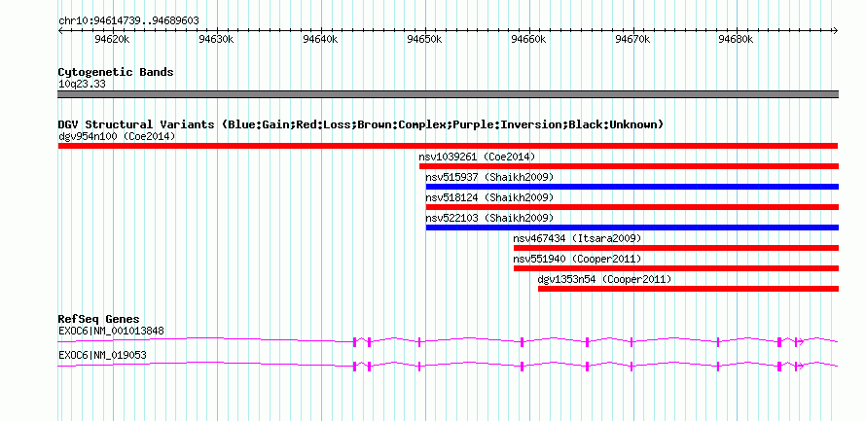The width and height of the screenshot is (866, 421).
Task: Click the 10q23.33 band label
Action: pyautogui.click(x=82, y=85)
